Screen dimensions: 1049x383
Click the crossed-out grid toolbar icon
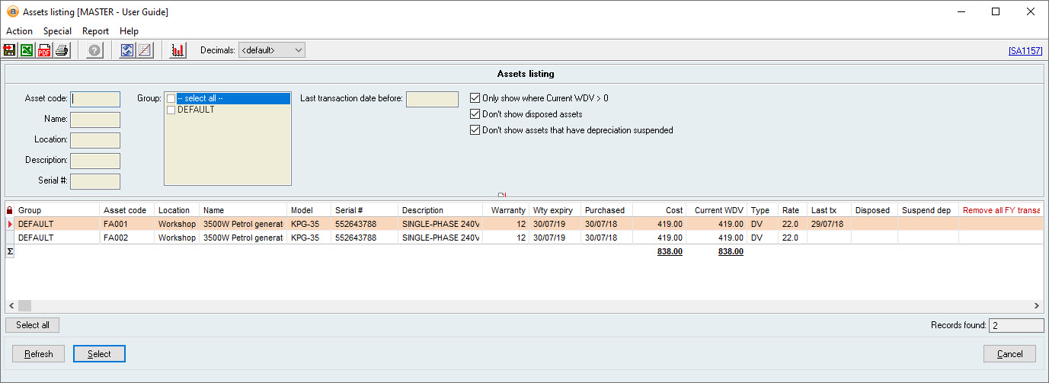pos(144,50)
